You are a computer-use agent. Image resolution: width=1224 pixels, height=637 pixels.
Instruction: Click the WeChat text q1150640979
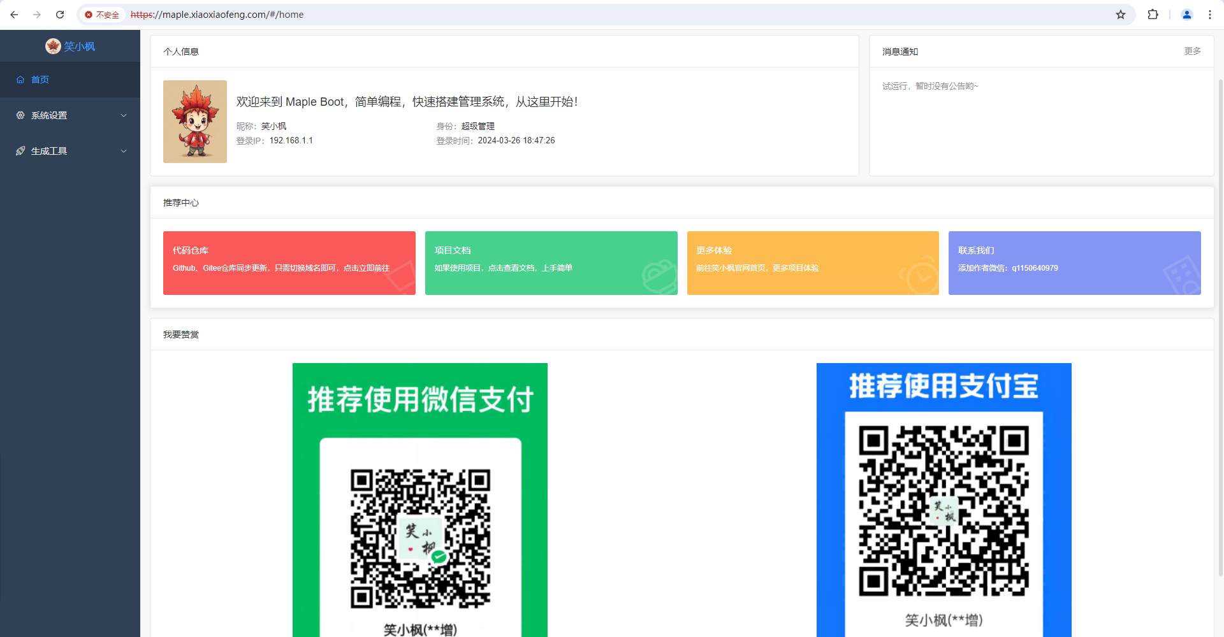[1035, 268]
